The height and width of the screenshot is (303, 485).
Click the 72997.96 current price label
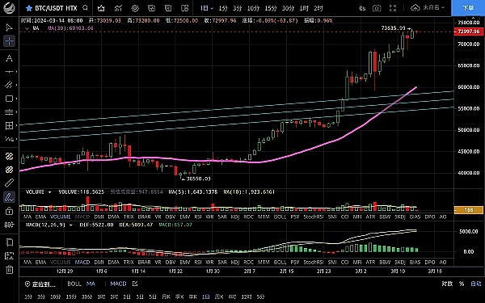click(469, 32)
